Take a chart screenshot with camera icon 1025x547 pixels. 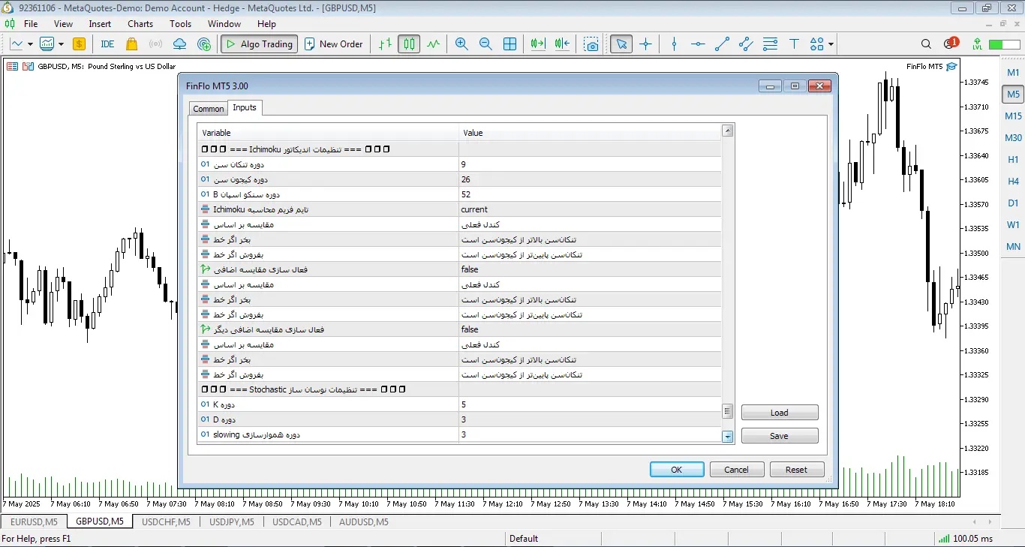point(592,44)
